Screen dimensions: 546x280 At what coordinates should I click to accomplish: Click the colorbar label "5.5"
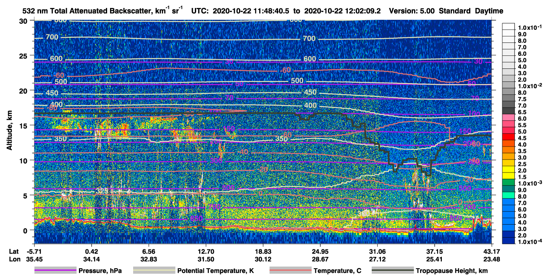click(522, 125)
